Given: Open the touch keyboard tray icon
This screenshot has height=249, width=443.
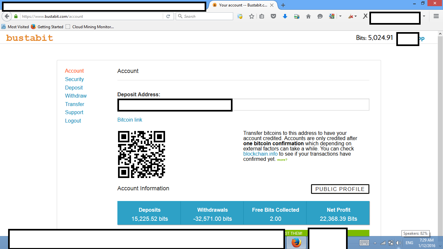Looking at the screenshot, I should [364, 243].
